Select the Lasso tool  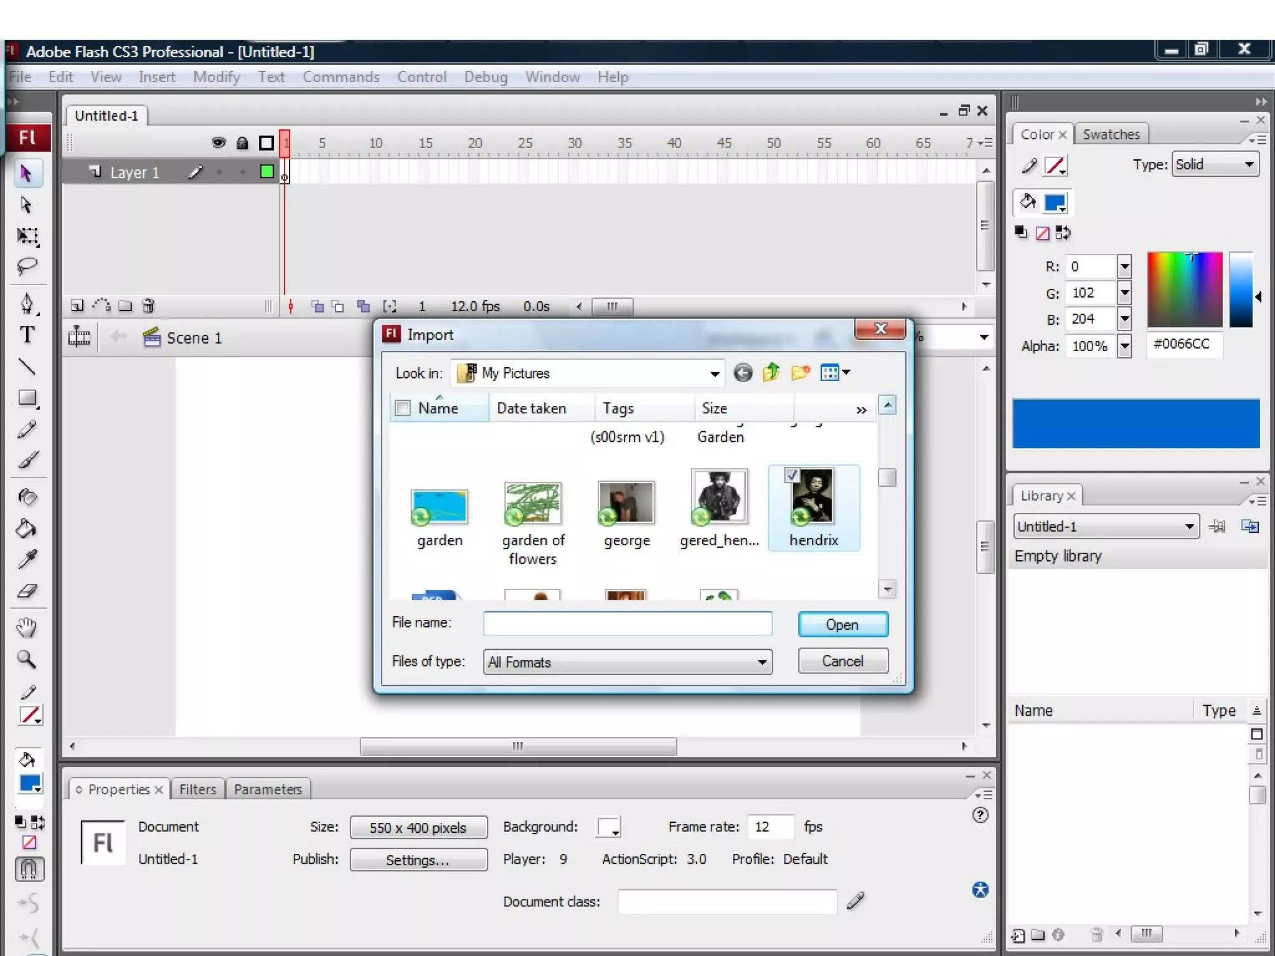[27, 266]
